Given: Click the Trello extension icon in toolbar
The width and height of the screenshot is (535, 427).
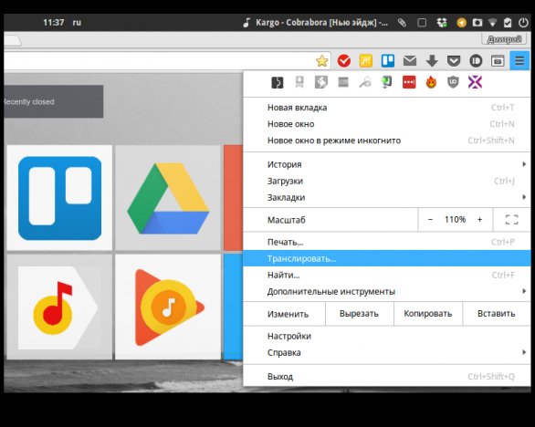Looking at the screenshot, I should tap(388, 61).
